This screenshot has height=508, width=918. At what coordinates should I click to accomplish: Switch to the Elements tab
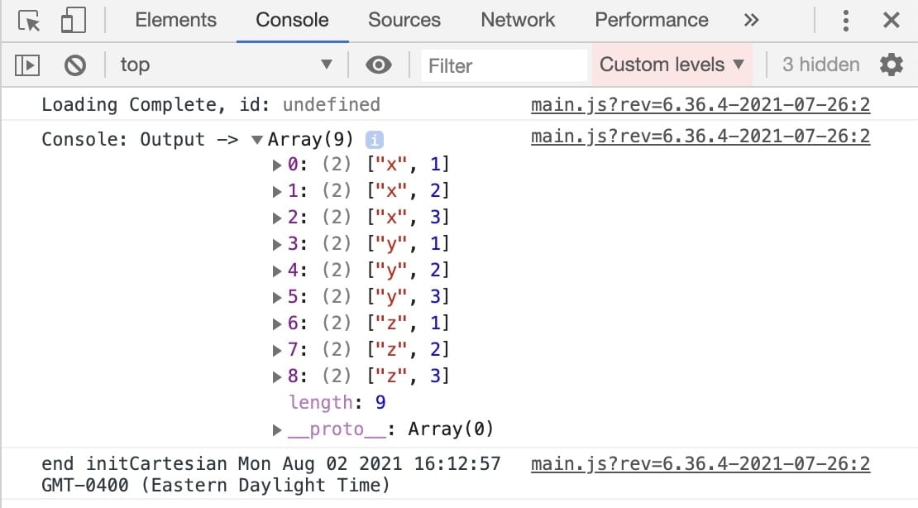pyautogui.click(x=175, y=21)
